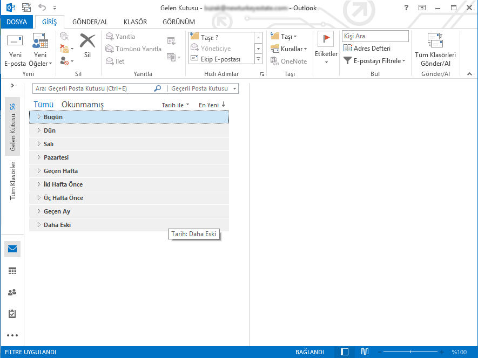This screenshot has height=358, width=478.
Task: Toggle the En Yeni sort order
Action: pos(212,105)
